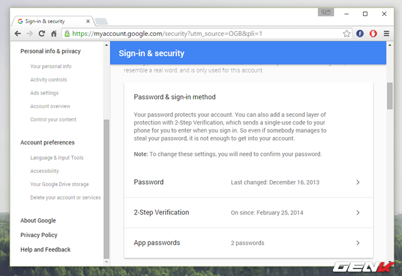Viewport: 402px width, 276px height.
Task: Reload the page with the refresh icon
Action: click(x=41, y=33)
